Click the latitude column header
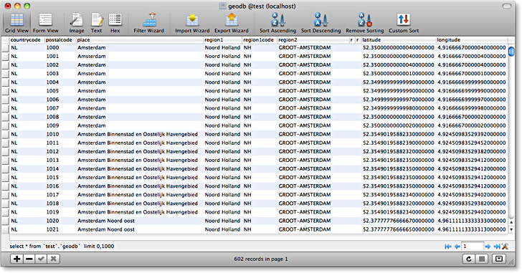Viewport: 522px width, 273px height. (x=398, y=40)
